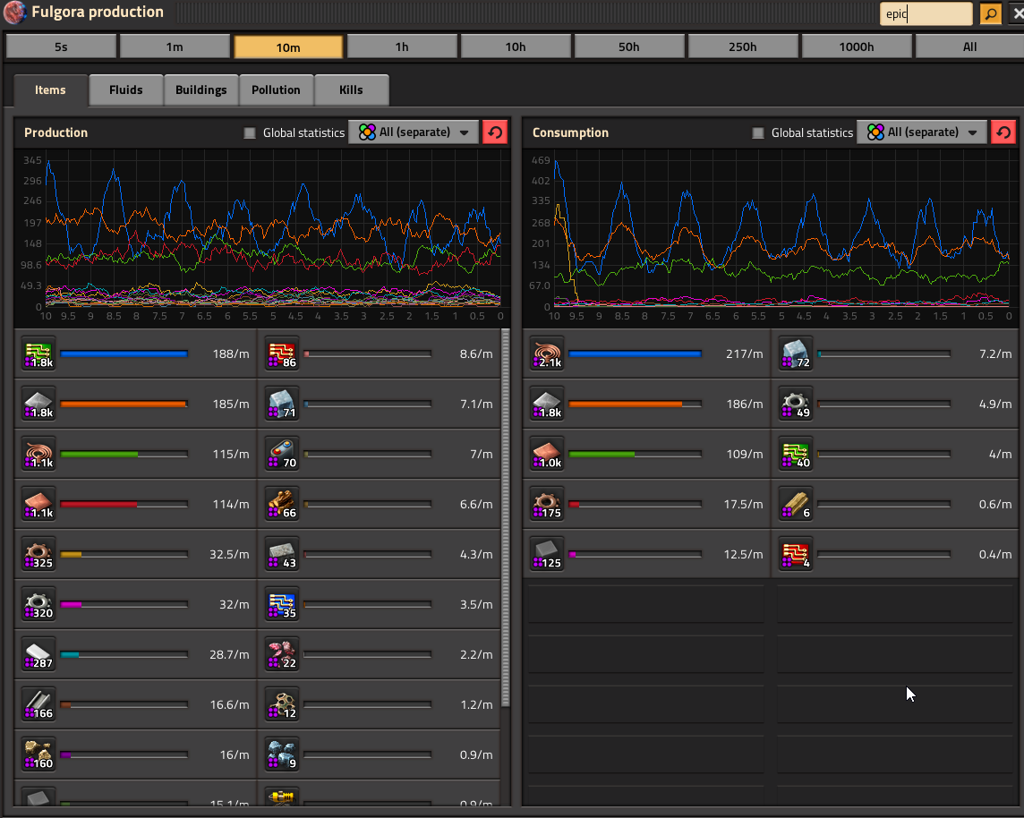
Task: Open the Pollution tab
Action: (x=277, y=90)
